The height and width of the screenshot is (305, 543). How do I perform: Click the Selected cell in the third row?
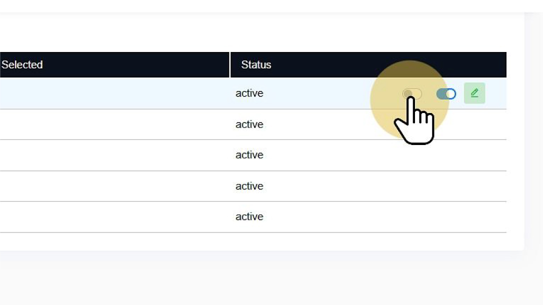(114, 155)
